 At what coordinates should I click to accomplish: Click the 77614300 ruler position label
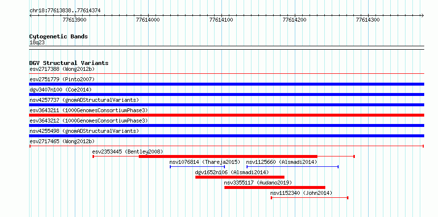(368, 20)
